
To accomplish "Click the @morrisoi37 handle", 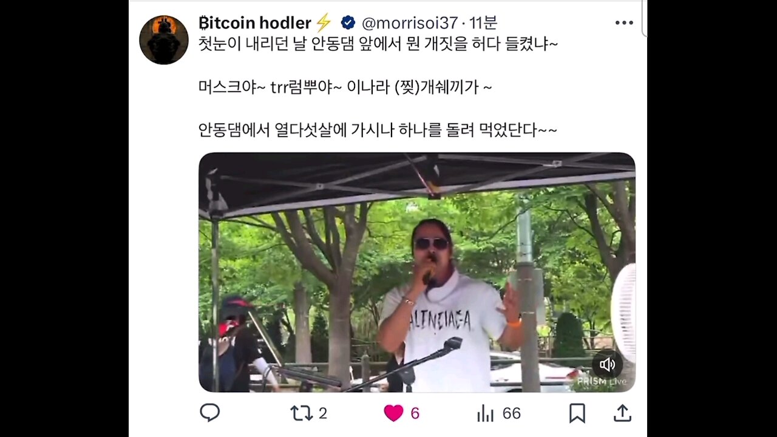I will (x=410, y=23).
